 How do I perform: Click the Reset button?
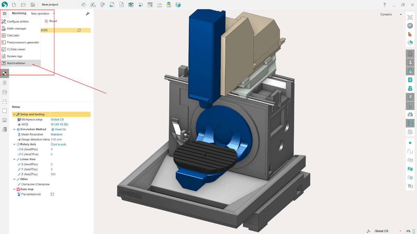[x=51, y=21]
